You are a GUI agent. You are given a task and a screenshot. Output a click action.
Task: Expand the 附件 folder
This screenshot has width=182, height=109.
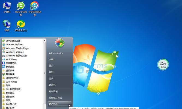[x=23, y=85]
